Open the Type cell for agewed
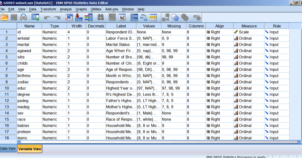Viewport: 302px width, 158px height. click(54, 51)
